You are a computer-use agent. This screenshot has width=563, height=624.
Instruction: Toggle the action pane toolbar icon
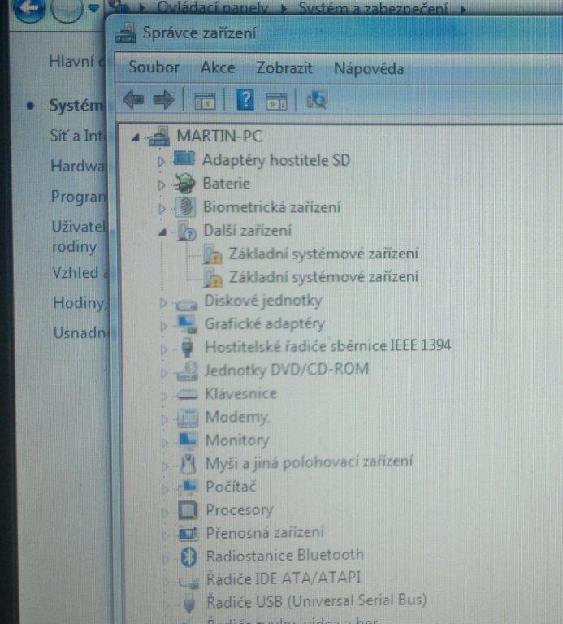click(x=276, y=101)
